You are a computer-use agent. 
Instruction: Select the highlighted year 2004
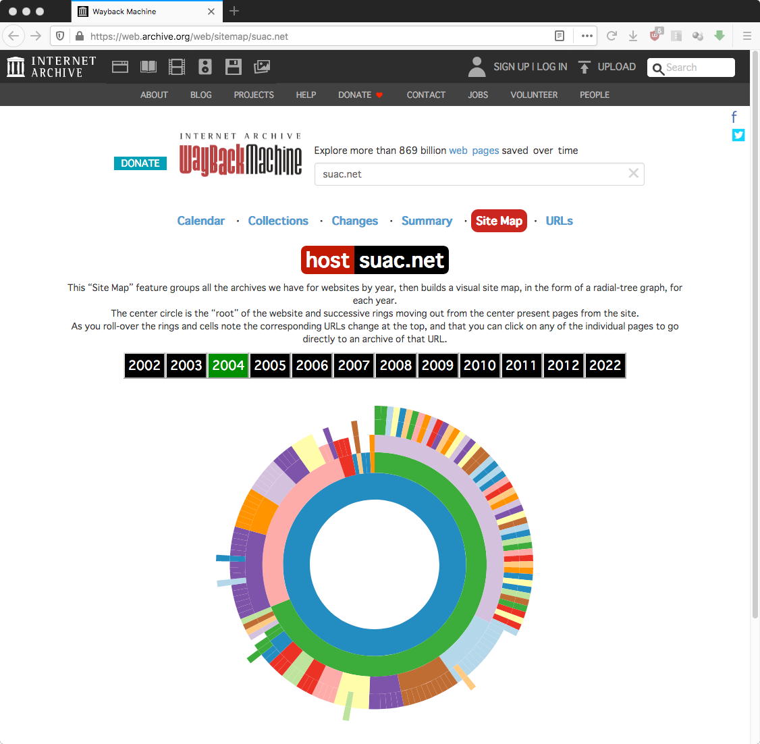point(228,365)
